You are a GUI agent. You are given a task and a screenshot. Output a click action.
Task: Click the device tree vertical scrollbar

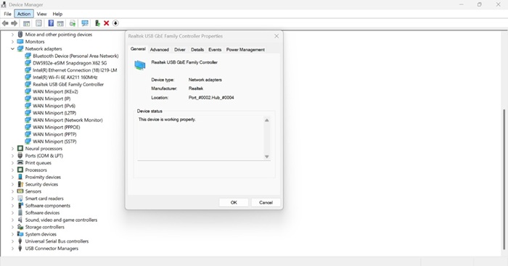tap(504, 180)
